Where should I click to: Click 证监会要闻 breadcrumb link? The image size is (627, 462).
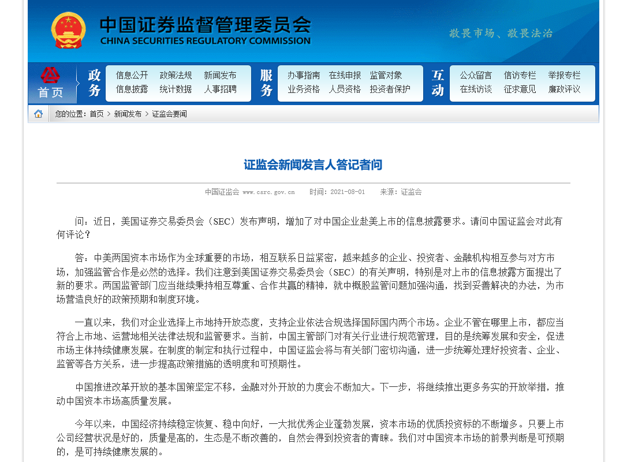(169, 114)
